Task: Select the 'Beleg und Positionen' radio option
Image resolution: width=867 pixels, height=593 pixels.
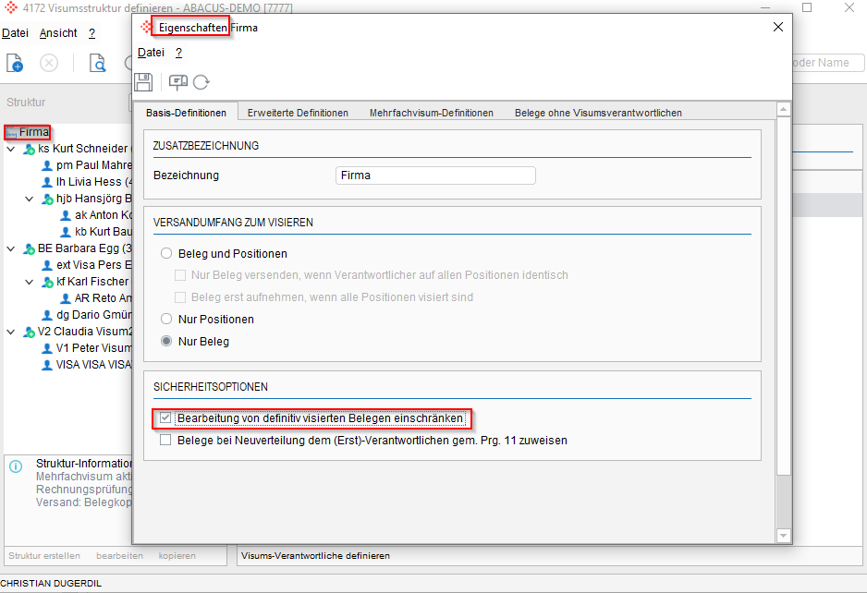Action: [166, 253]
